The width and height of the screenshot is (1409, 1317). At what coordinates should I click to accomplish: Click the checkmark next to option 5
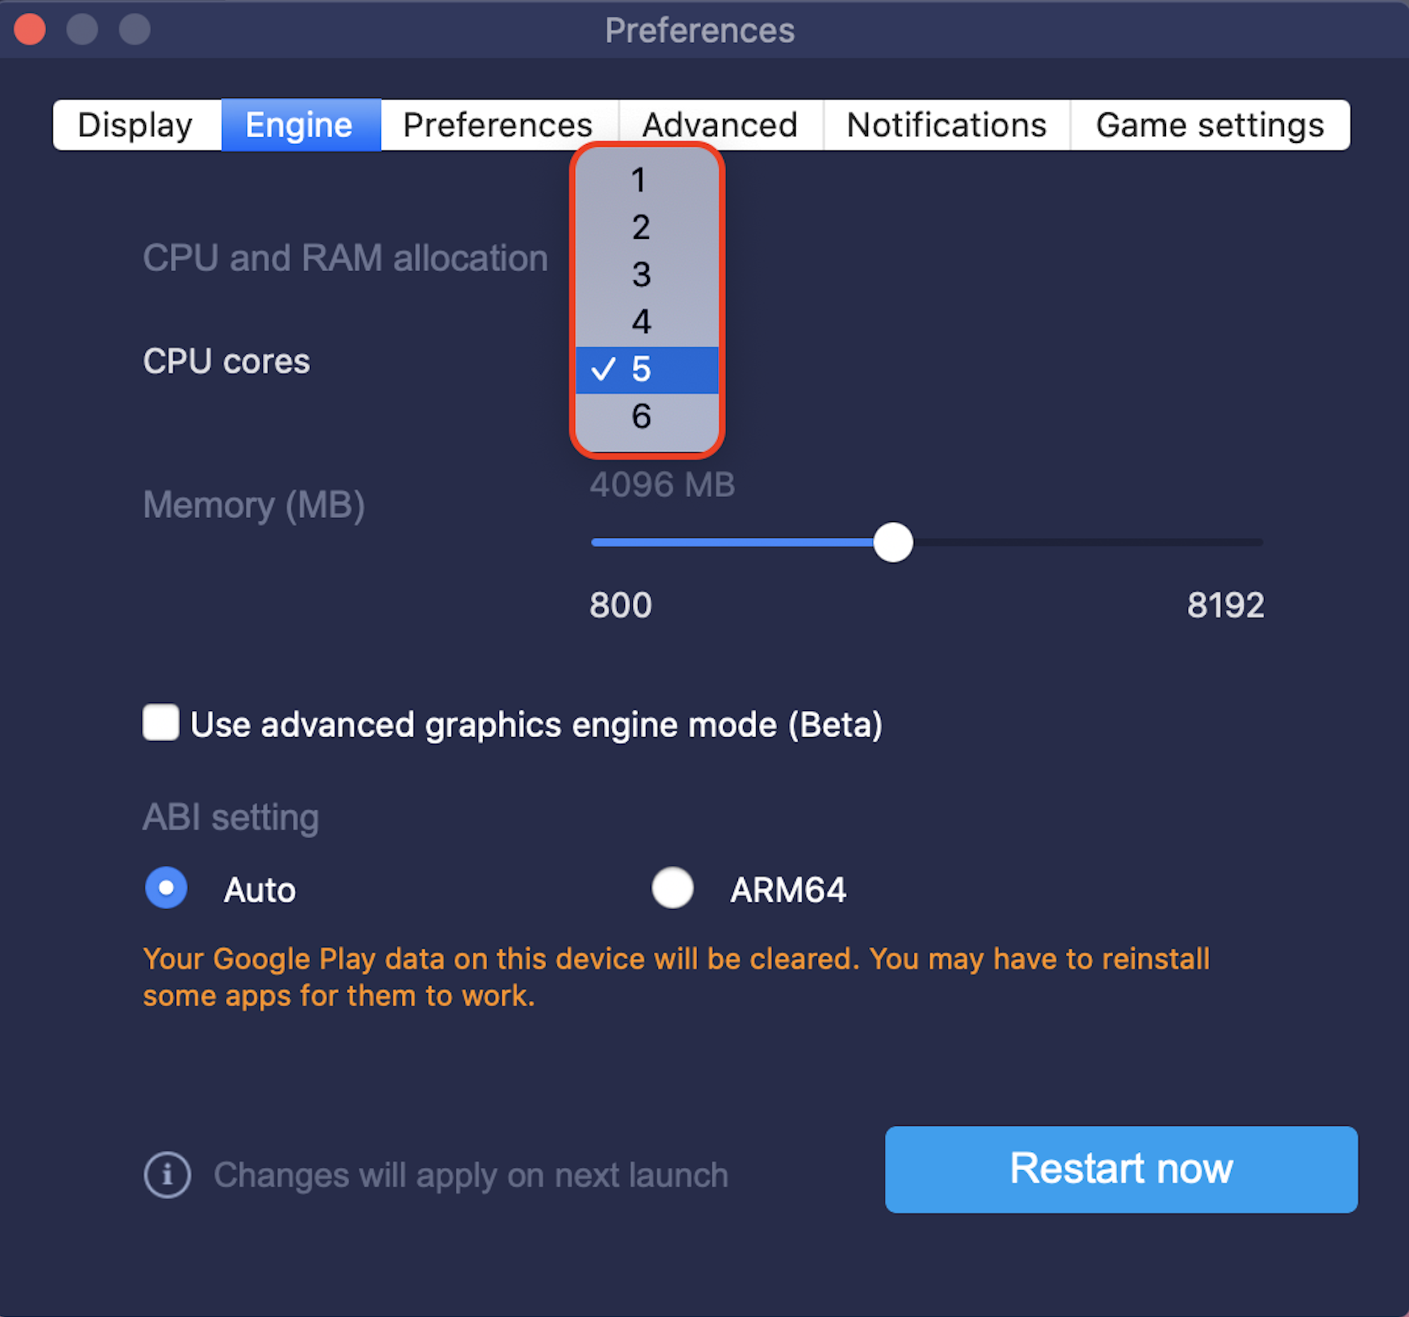pyautogui.click(x=603, y=370)
